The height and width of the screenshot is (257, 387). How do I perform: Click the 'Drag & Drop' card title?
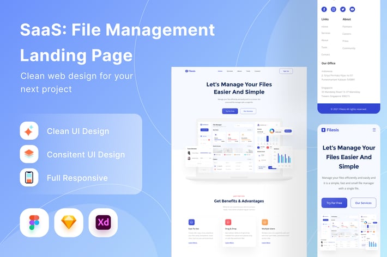pyautogui.click(x=231, y=229)
